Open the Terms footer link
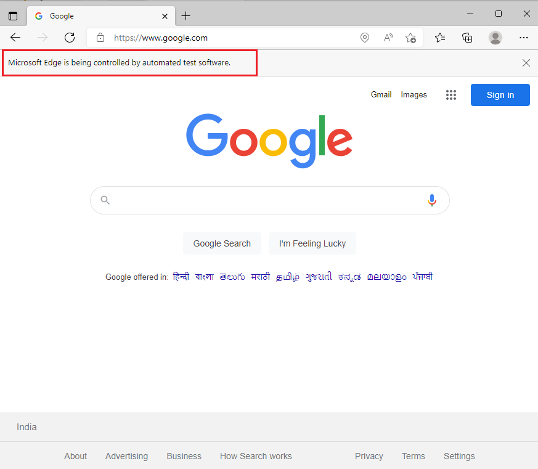This screenshot has width=538, height=469. [x=414, y=456]
